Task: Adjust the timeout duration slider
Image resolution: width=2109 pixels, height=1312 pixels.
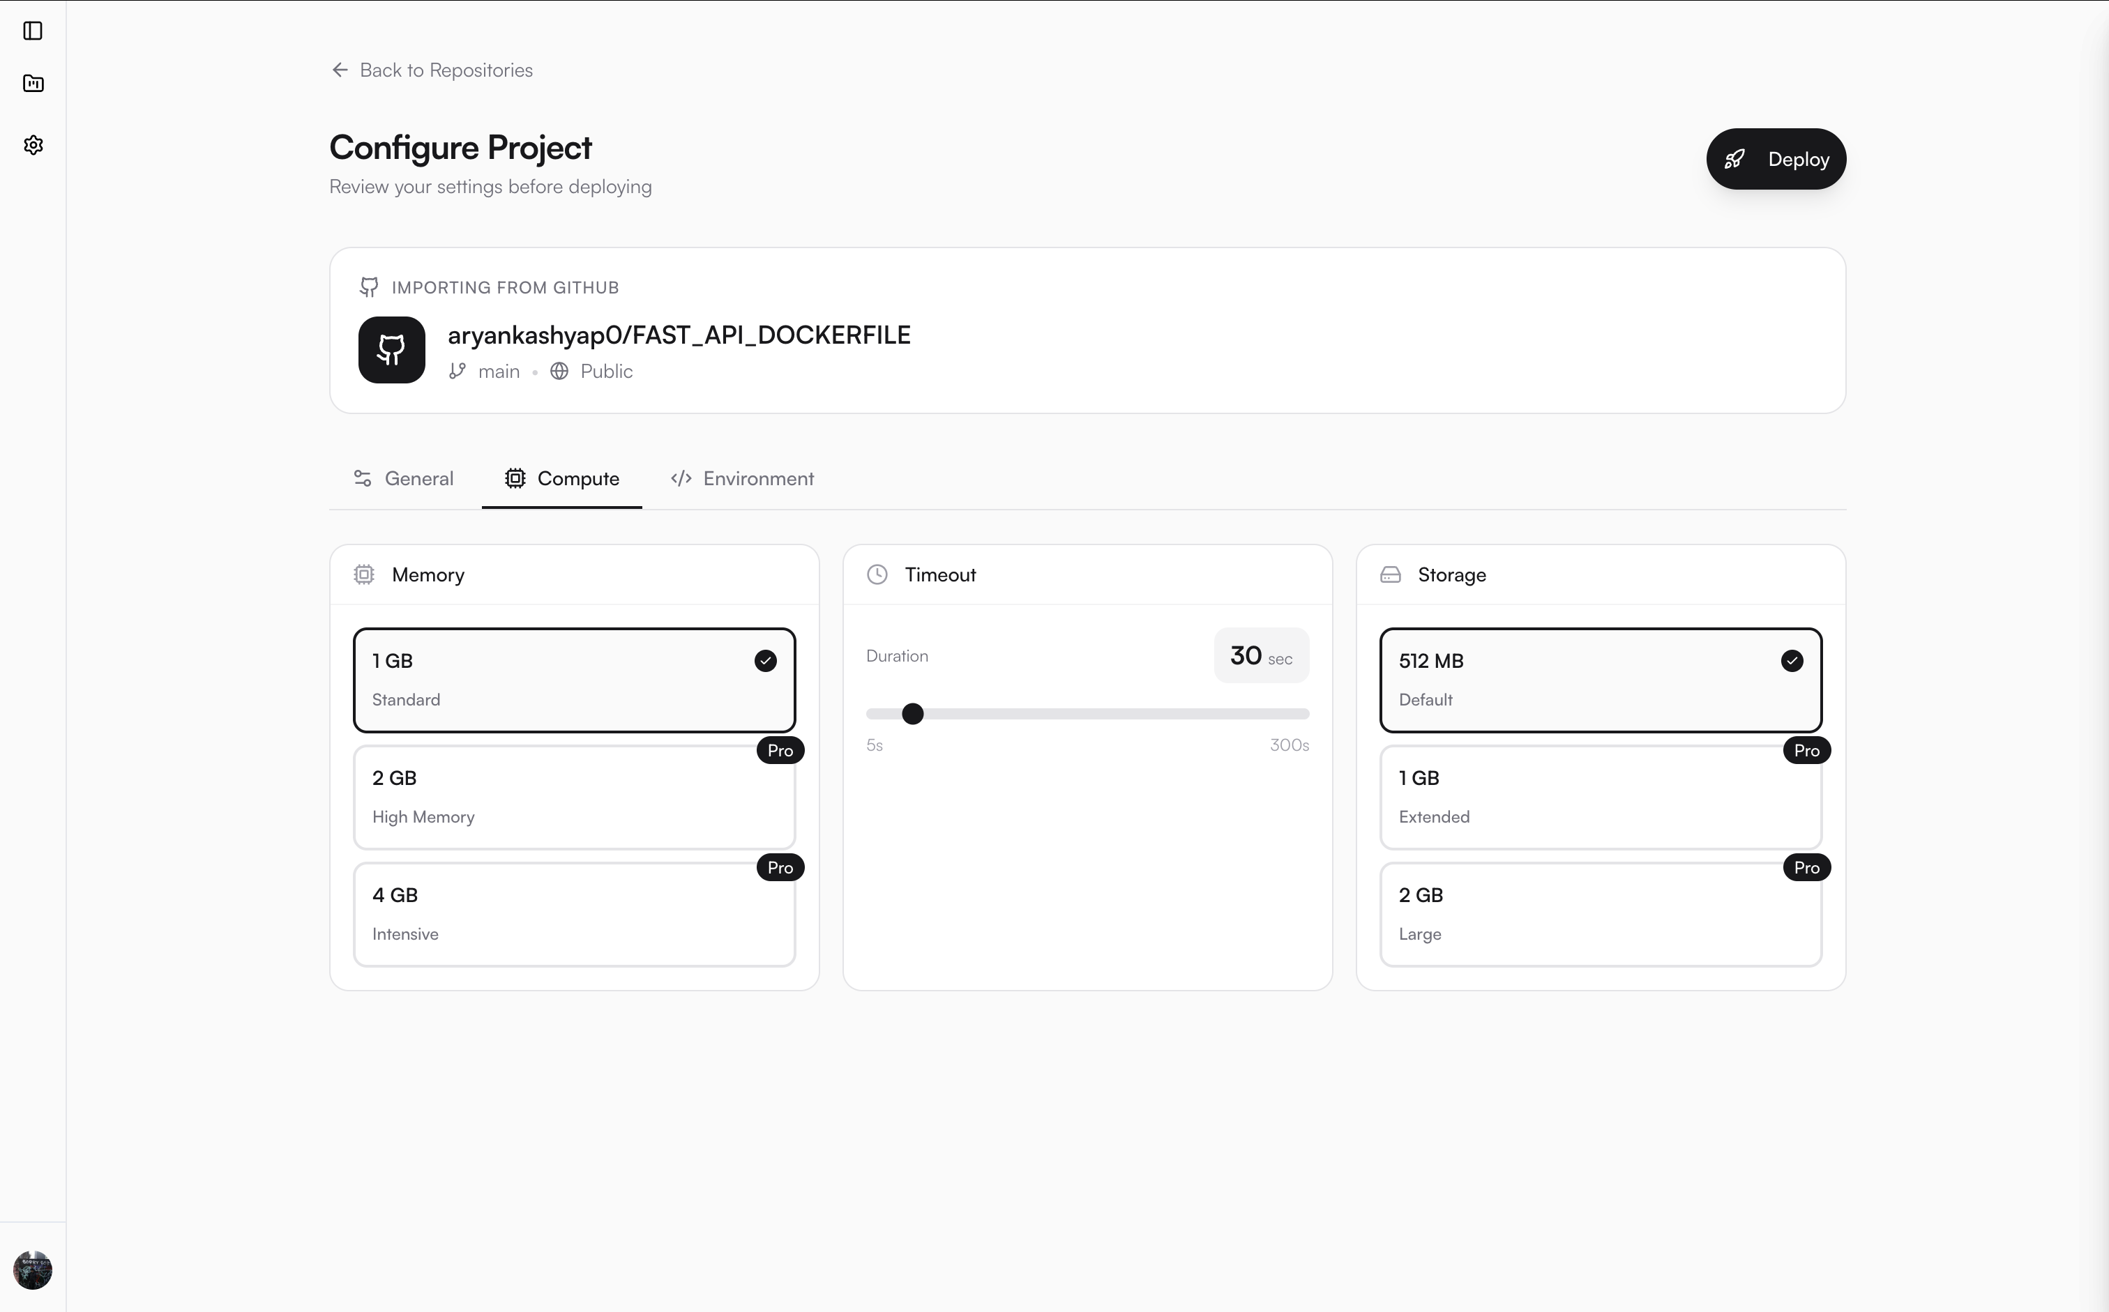Action: pyautogui.click(x=912, y=712)
